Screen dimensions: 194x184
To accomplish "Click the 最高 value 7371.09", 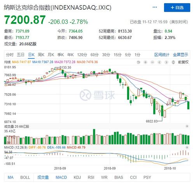I will coord(23,31).
